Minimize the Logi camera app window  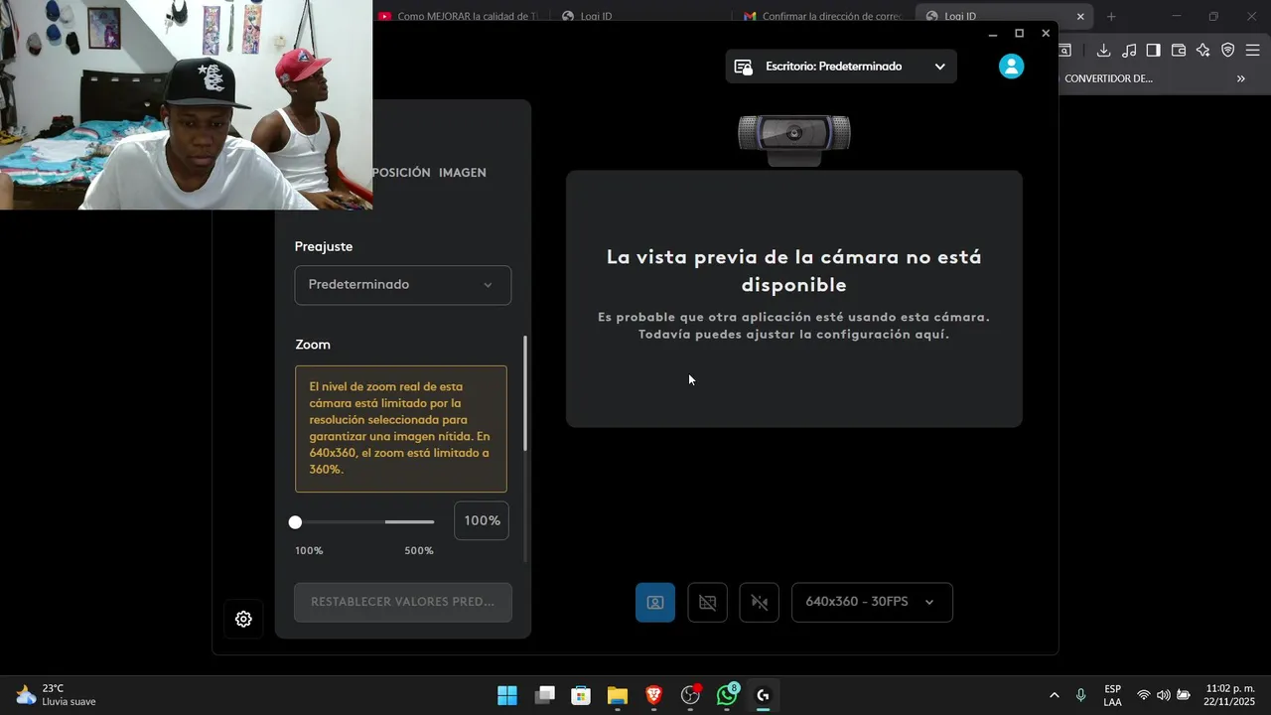[x=992, y=34]
